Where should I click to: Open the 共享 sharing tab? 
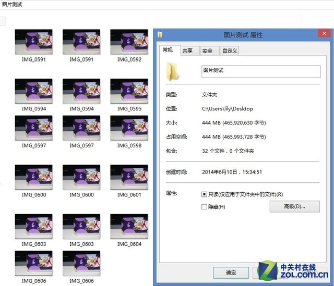[187, 51]
